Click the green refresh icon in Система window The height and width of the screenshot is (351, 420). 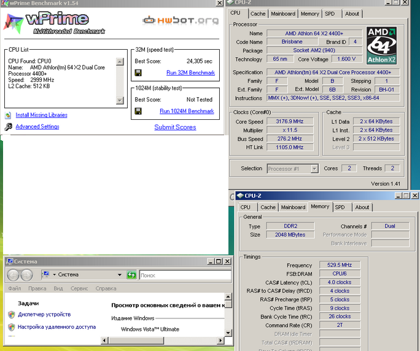[x=131, y=275]
